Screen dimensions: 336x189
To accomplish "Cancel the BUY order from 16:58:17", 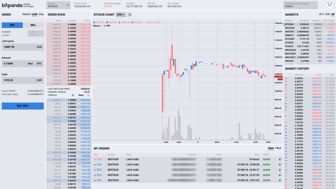I will click(x=280, y=170).
